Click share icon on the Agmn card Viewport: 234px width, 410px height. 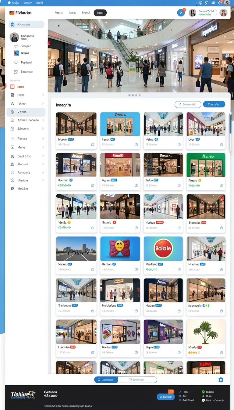pos(136,185)
